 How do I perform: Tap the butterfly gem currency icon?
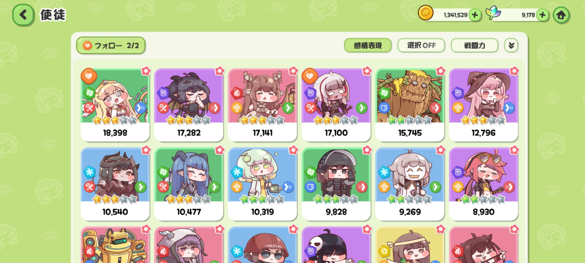tap(493, 13)
